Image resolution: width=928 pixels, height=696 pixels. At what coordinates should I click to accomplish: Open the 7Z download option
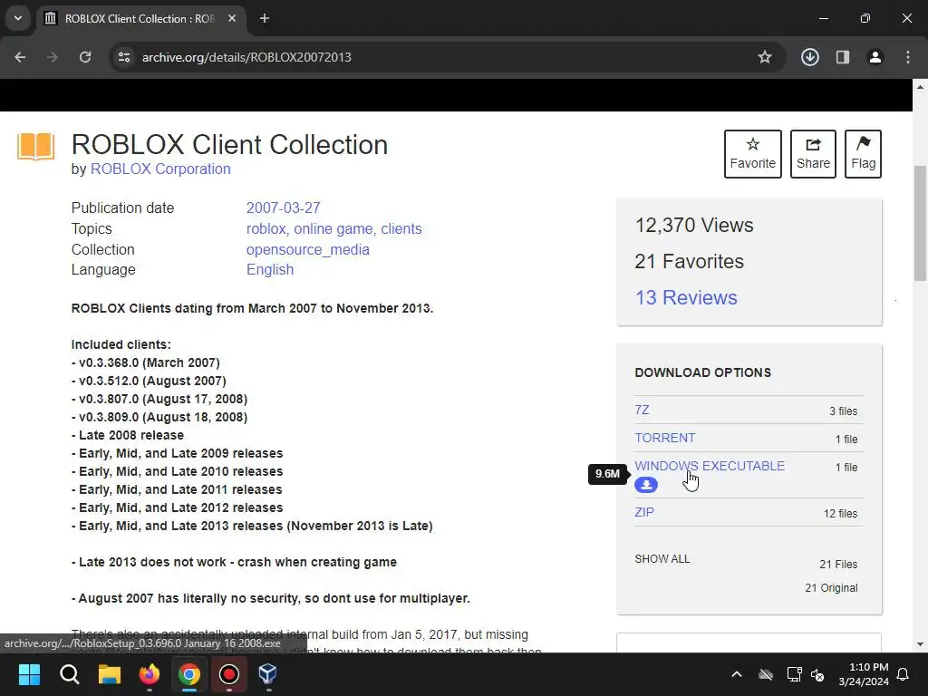tap(642, 410)
